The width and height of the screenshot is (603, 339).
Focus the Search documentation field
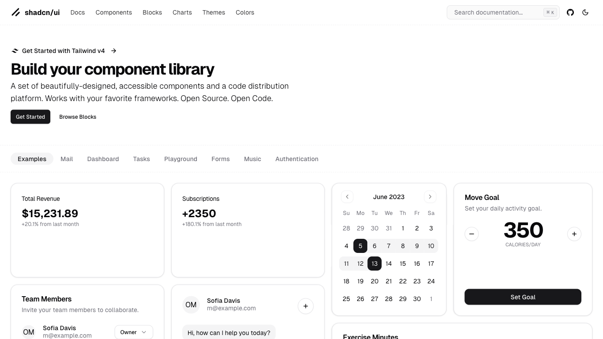click(x=503, y=12)
